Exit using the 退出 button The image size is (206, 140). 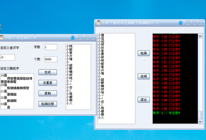tap(143, 100)
